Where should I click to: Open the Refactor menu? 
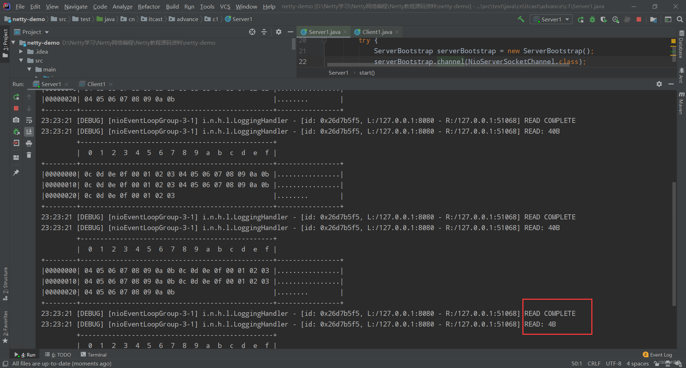click(x=149, y=6)
